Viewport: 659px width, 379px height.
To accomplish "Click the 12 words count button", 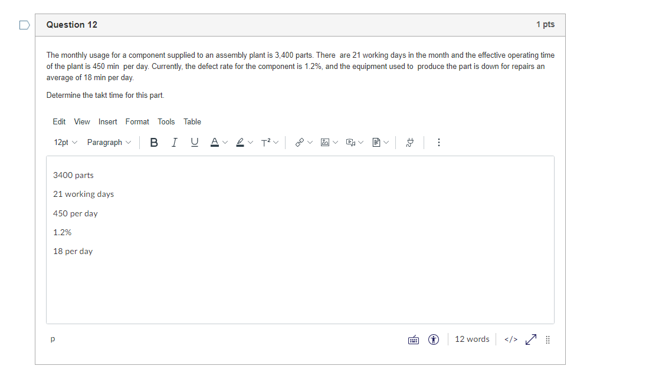I will (x=472, y=339).
